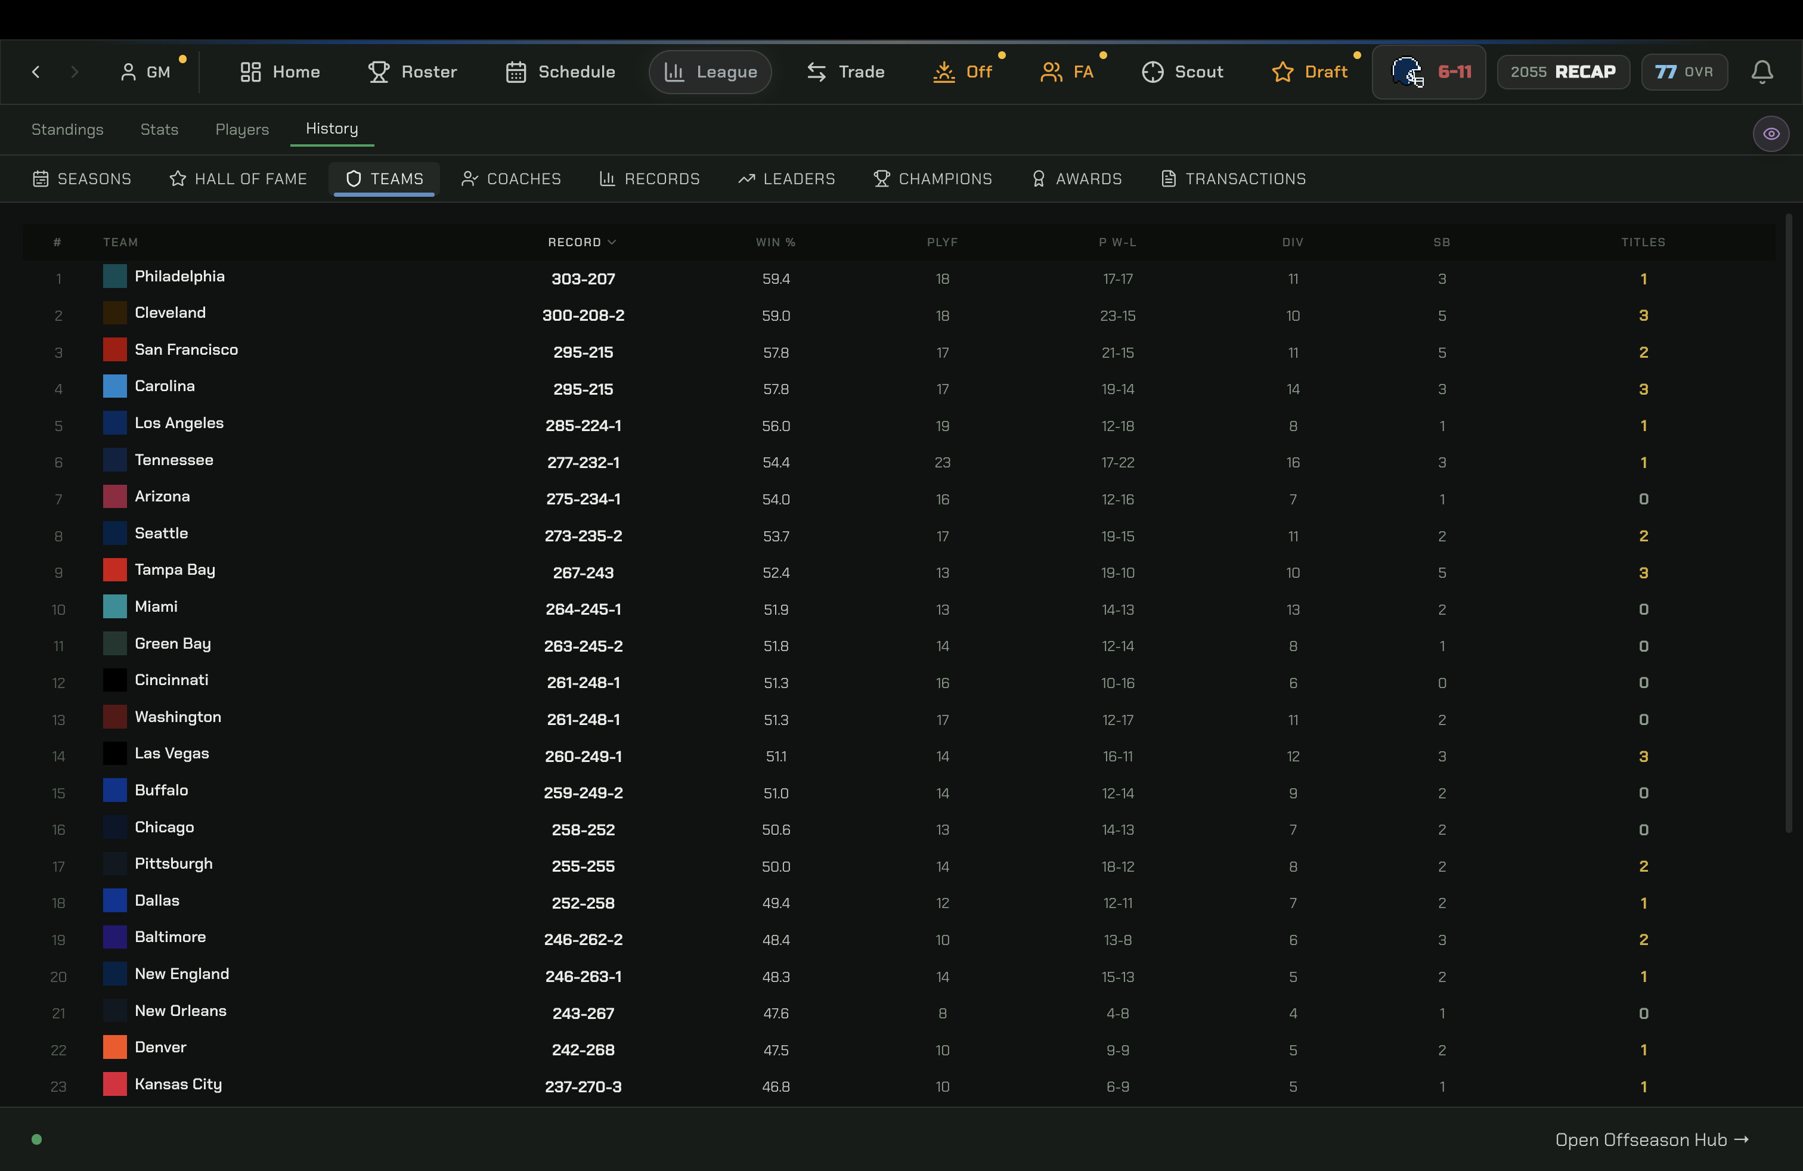
Task: Sort by the DIV column header
Action: point(1293,243)
